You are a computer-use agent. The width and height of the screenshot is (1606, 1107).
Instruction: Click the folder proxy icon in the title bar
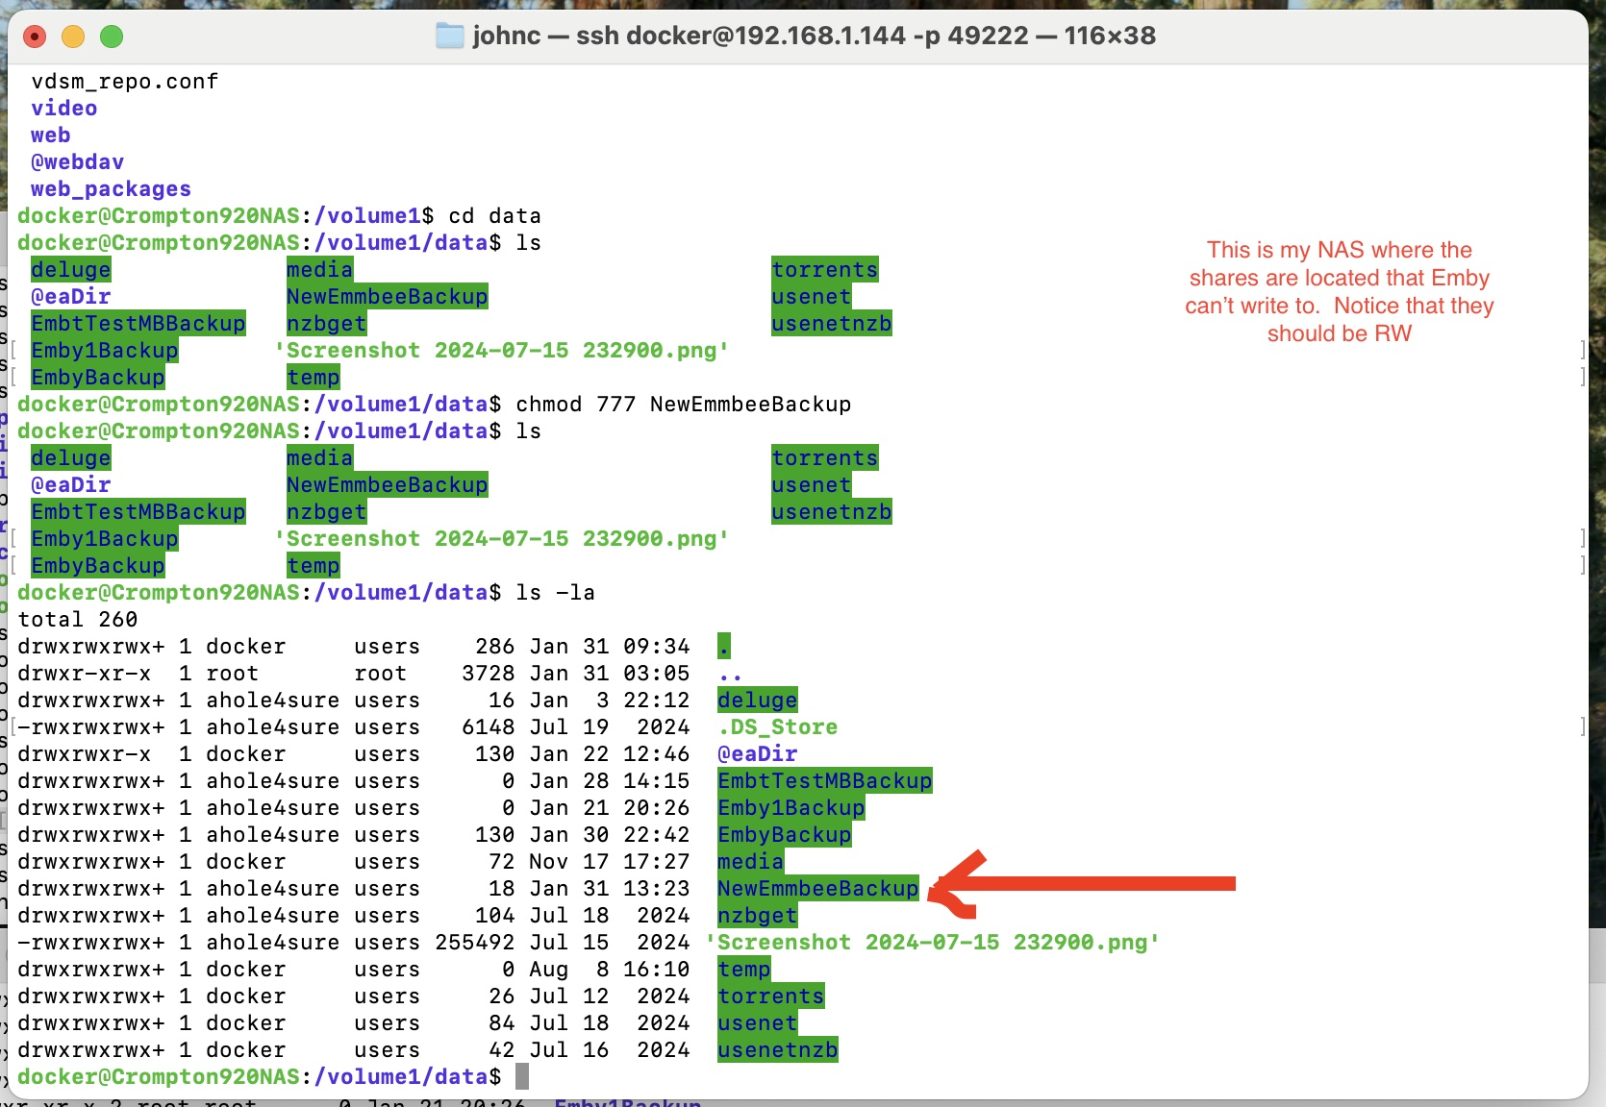pyautogui.click(x=449, y=37)
